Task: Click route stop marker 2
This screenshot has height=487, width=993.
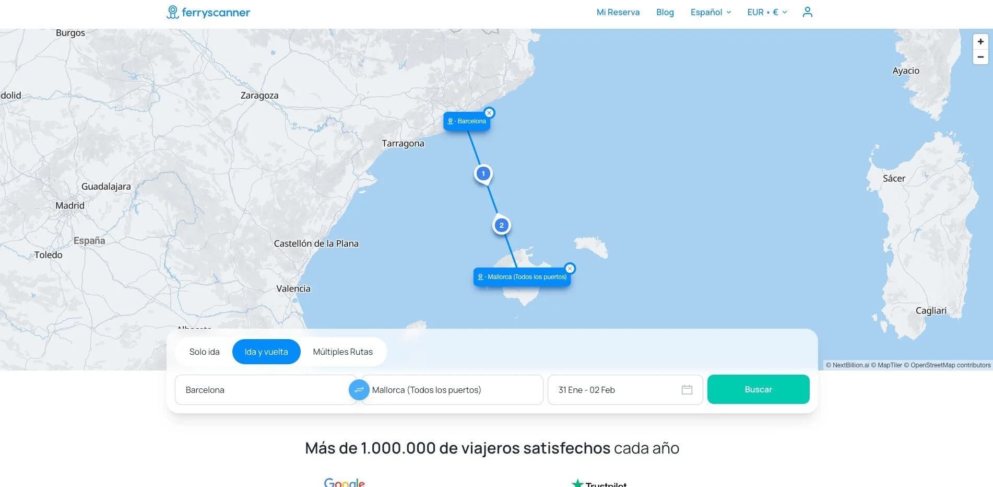Action: [501, 225]
